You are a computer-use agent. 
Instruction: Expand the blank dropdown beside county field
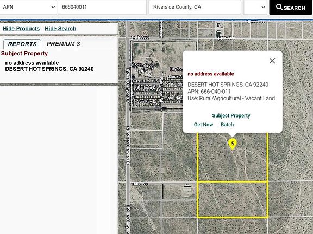point(255,7)
